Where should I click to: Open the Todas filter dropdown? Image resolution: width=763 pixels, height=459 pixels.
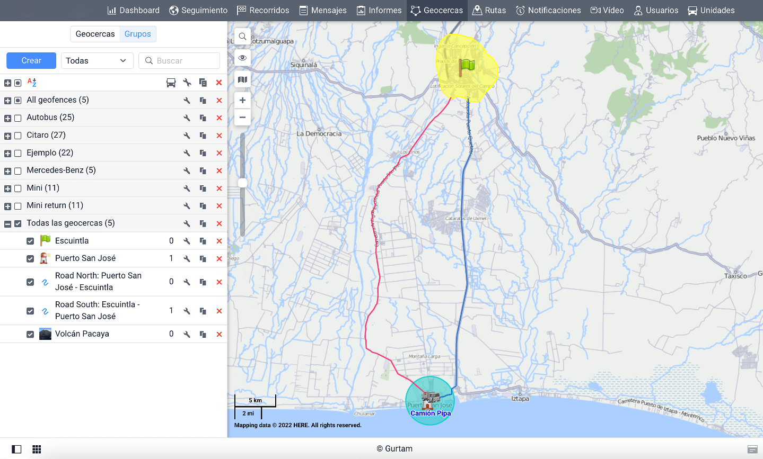tap(97, 61)
